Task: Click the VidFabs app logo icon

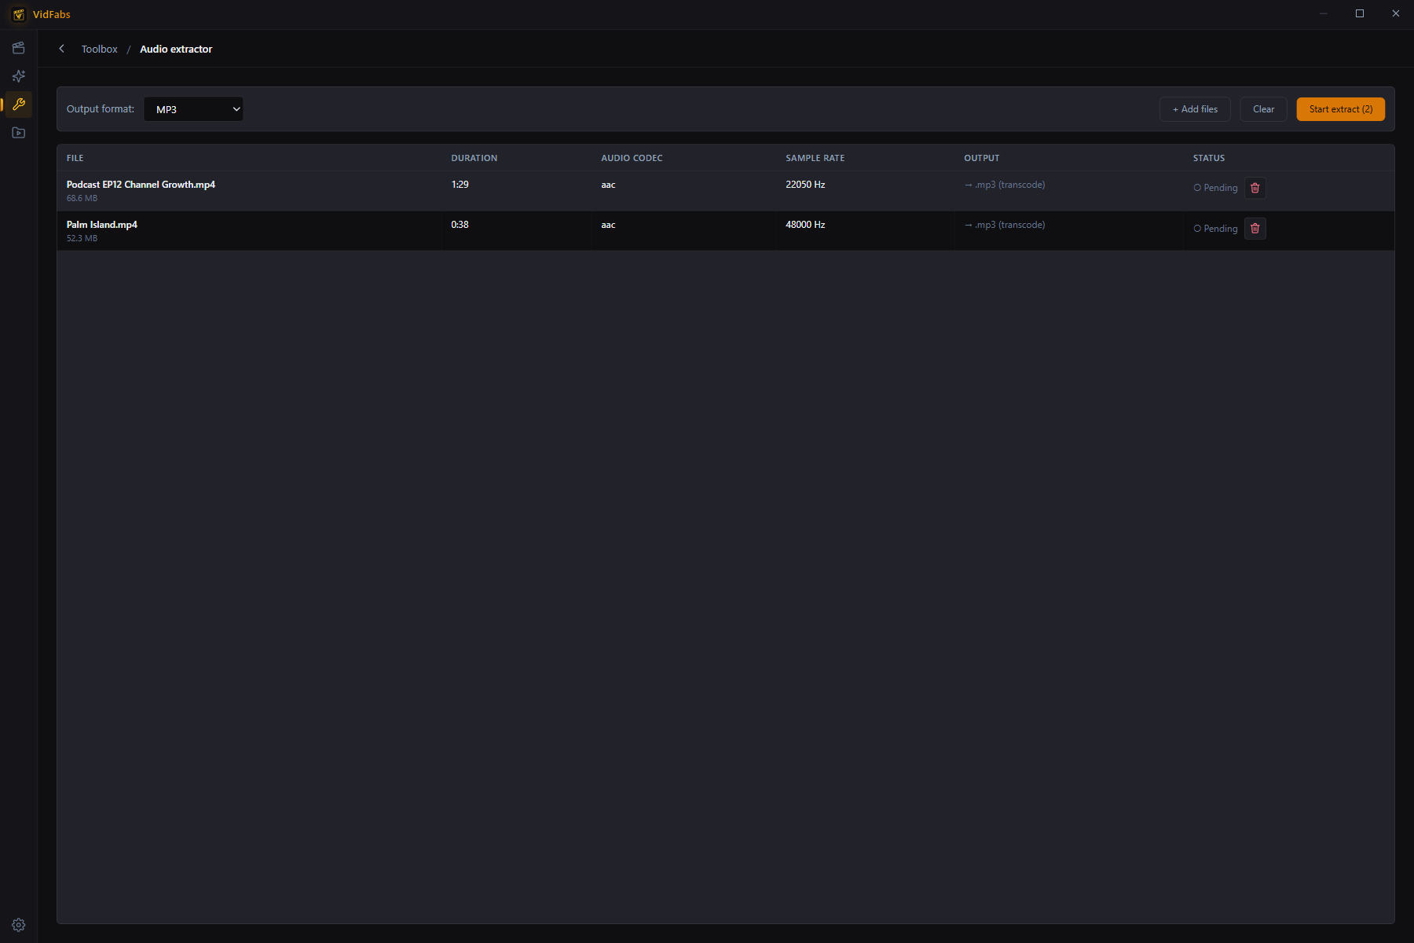Action: click(19, 14)
